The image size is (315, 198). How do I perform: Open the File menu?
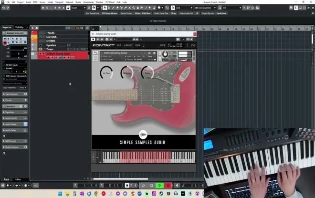coord(8,2)
